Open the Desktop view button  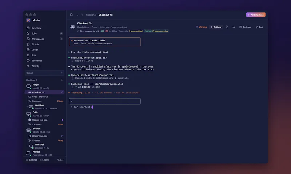click(x=245, y=27)
